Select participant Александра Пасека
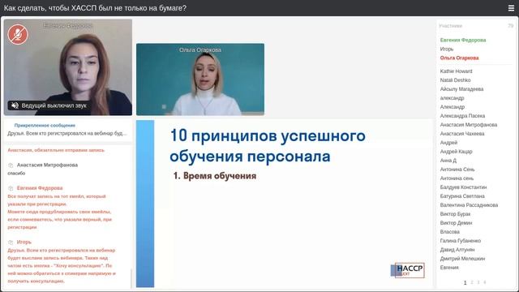Viewport: 519px width, 292px height. pos(462,116)
